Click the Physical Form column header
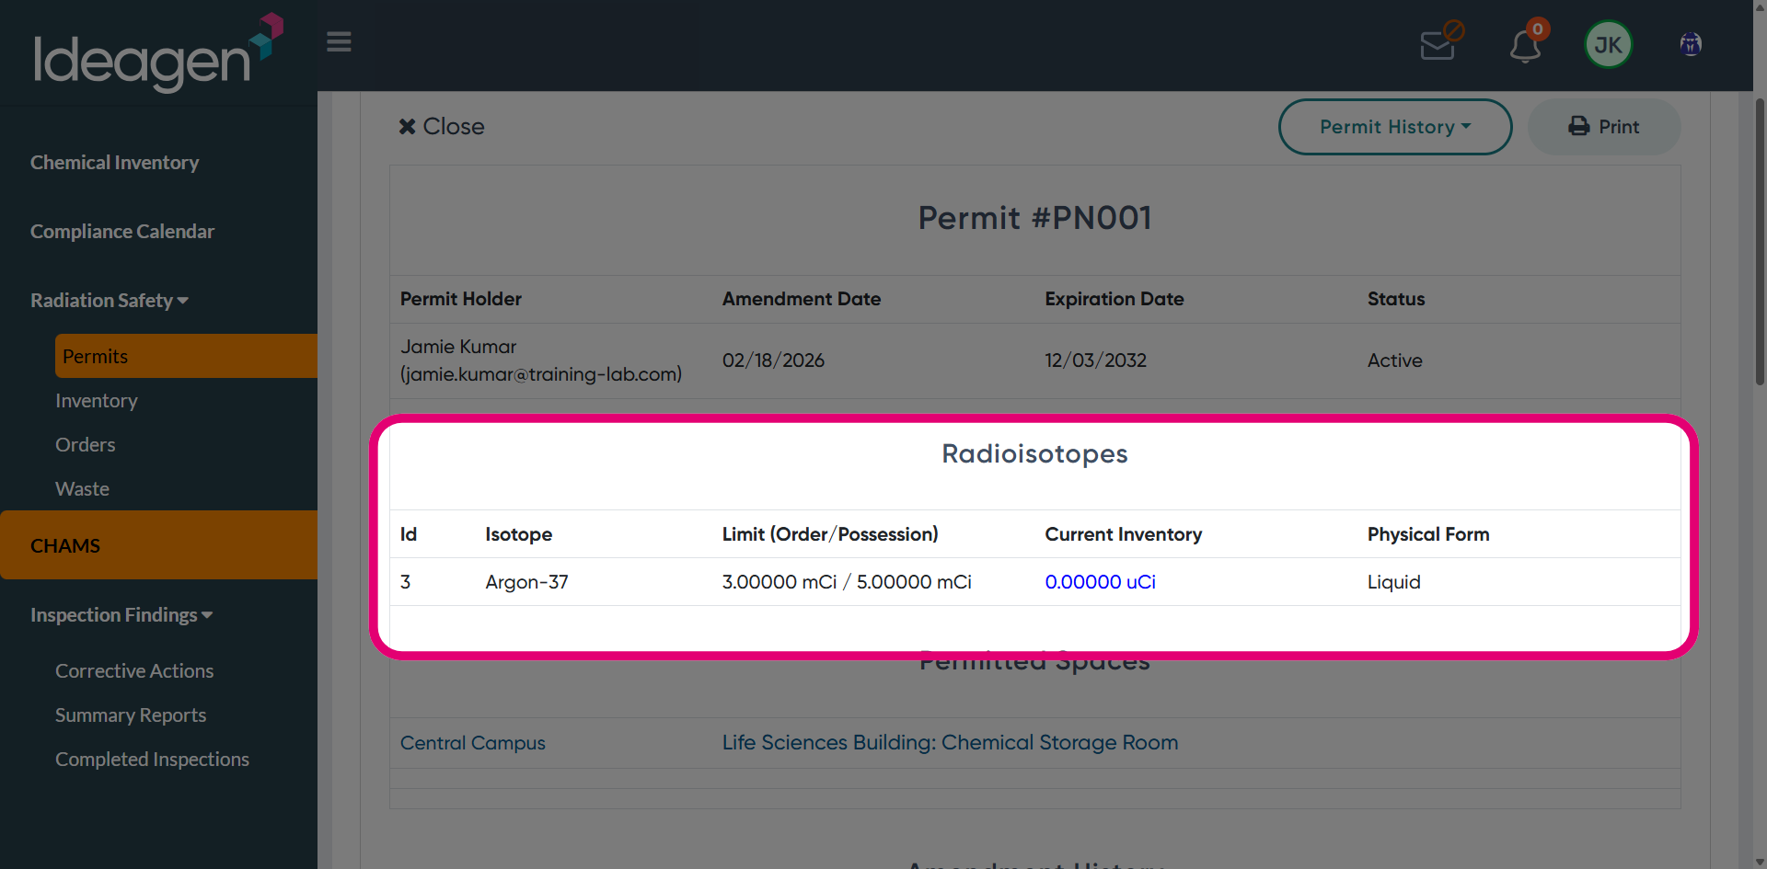 pos(1427,534)
